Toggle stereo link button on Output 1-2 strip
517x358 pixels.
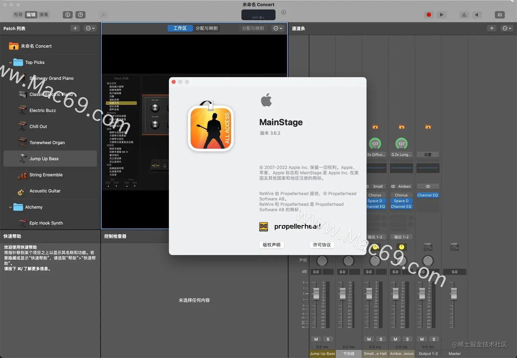(x=428, y=186)
